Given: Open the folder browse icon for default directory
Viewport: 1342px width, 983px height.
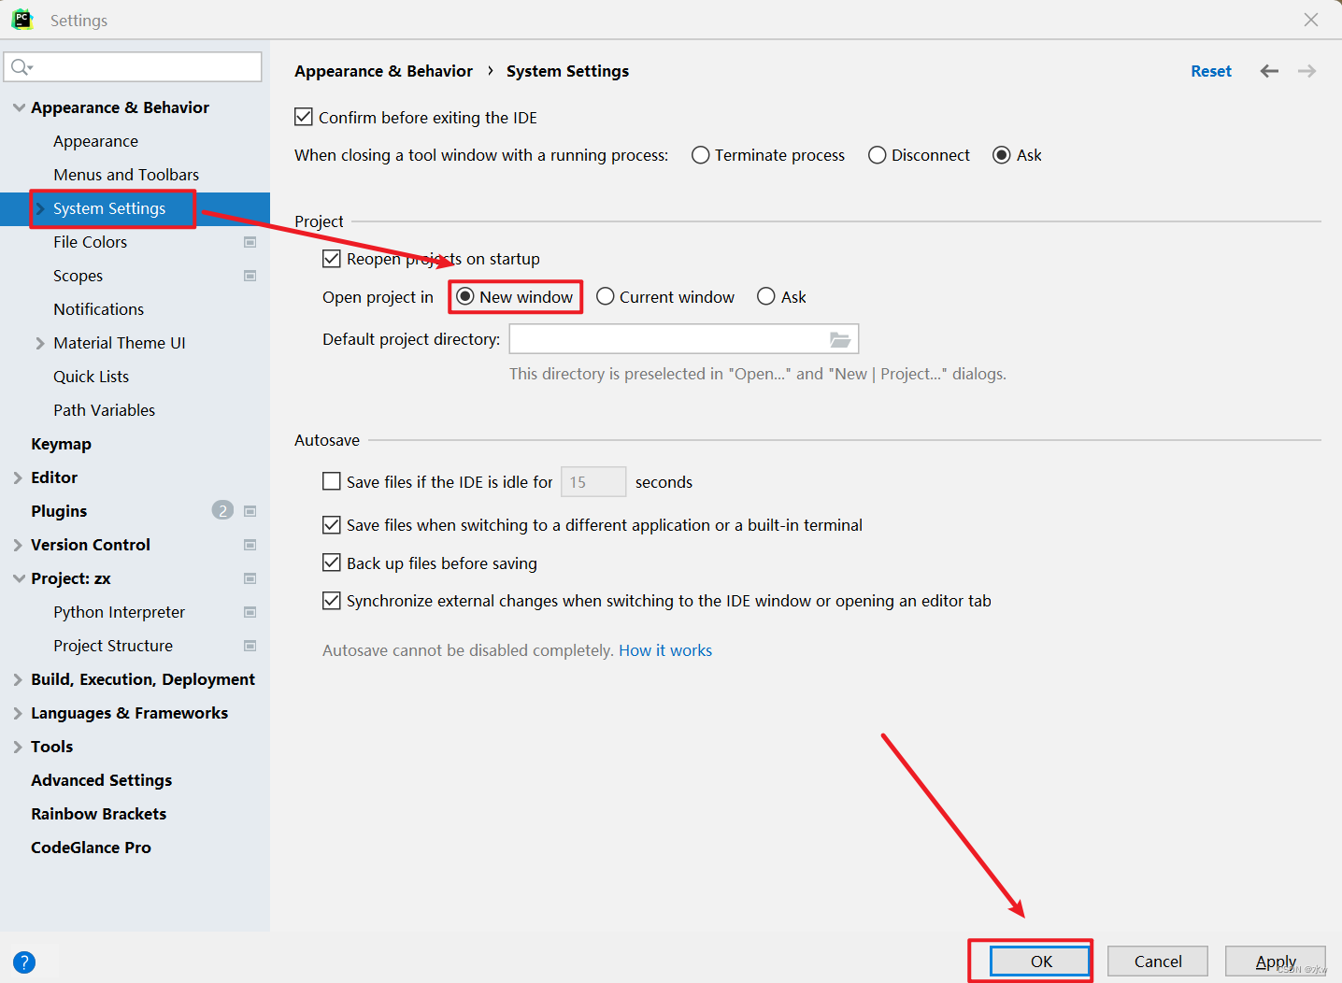Looking at the screenshot, I should coord(840,339).
